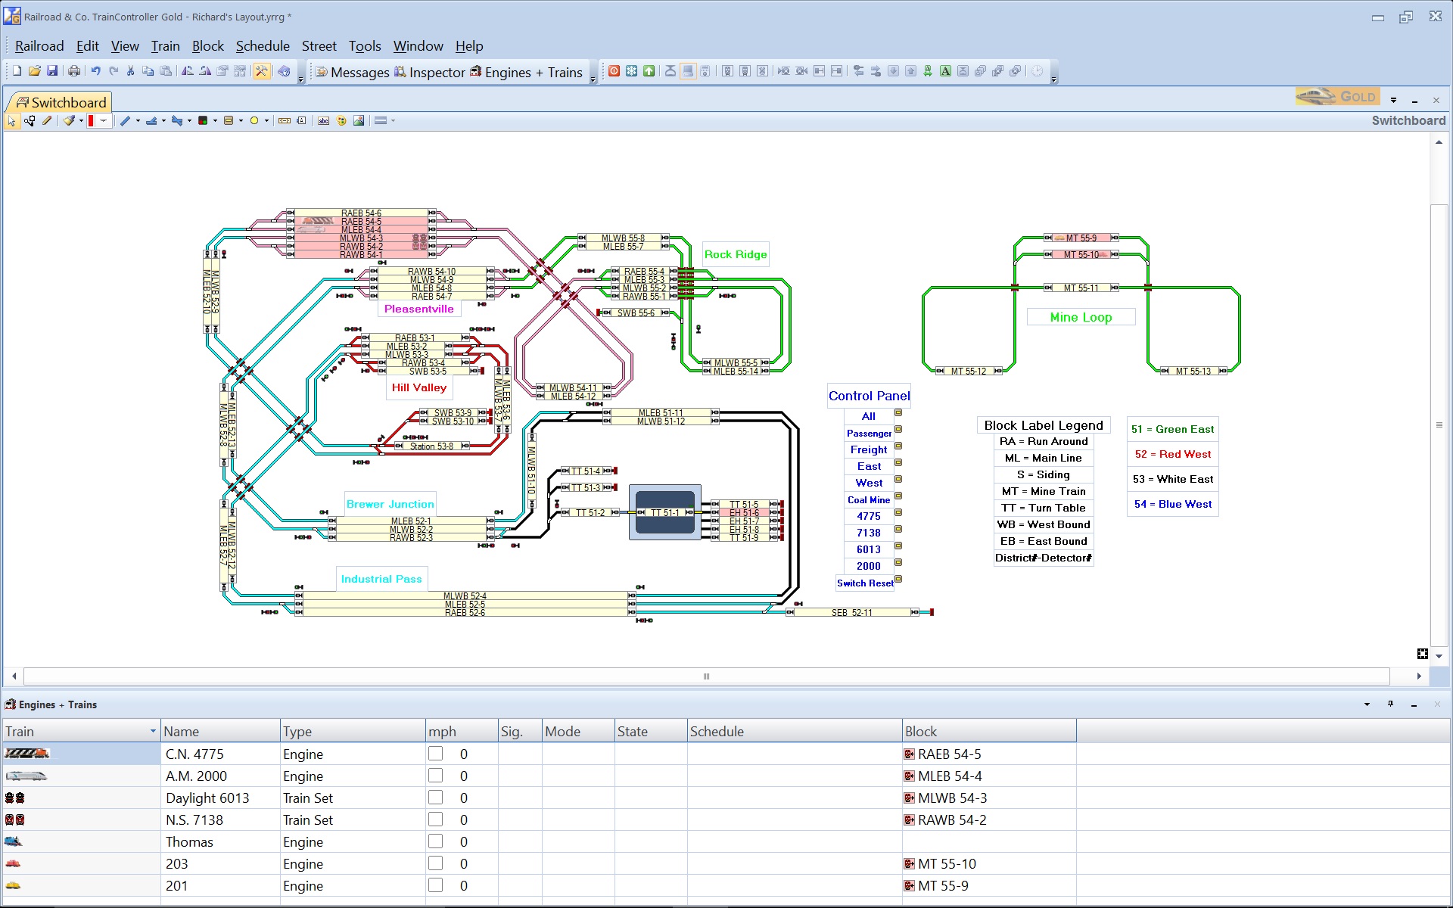The image size is (1453, 908).
Task: Open the Block menu
Action: [208, 46]
